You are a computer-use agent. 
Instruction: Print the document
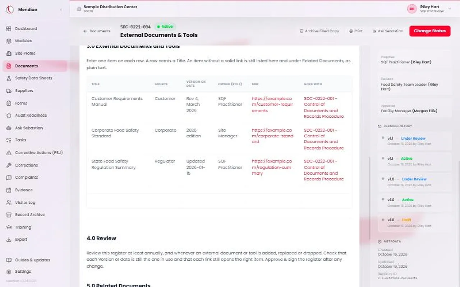point(356,31)
